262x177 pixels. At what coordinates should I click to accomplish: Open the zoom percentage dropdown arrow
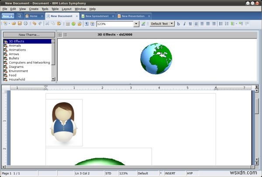point(136,24)
